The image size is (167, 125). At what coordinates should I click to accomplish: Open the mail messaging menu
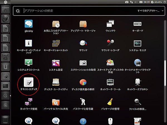[141, 2]
